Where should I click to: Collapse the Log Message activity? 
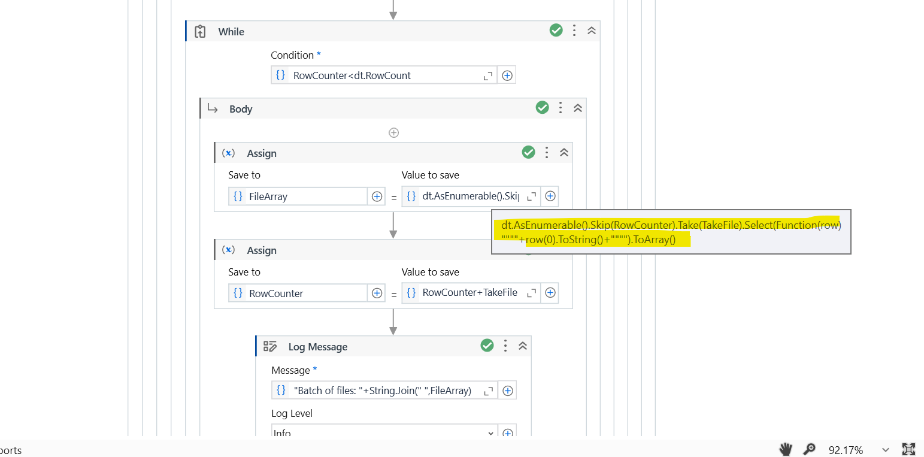point(523,346)
